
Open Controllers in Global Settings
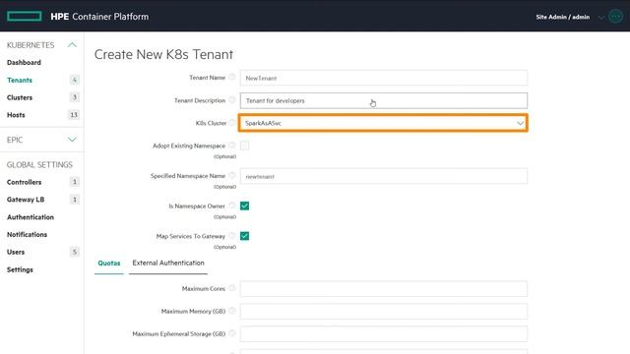[24, 182]
